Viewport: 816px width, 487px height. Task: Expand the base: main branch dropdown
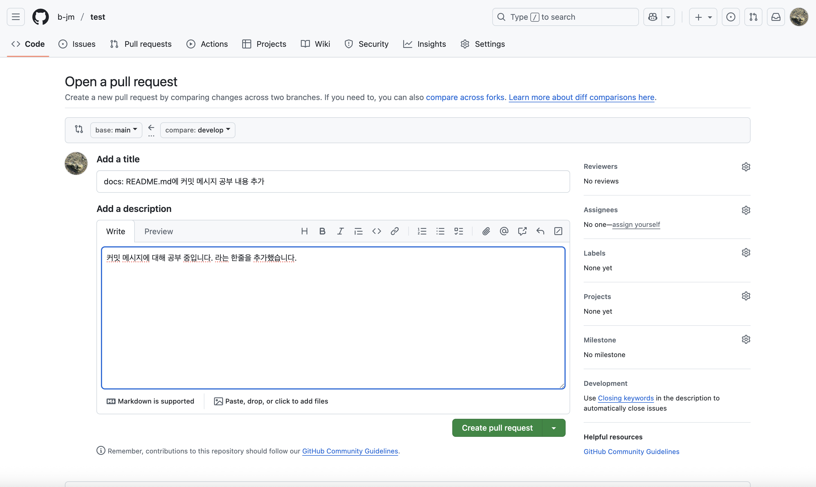(116, 130)
